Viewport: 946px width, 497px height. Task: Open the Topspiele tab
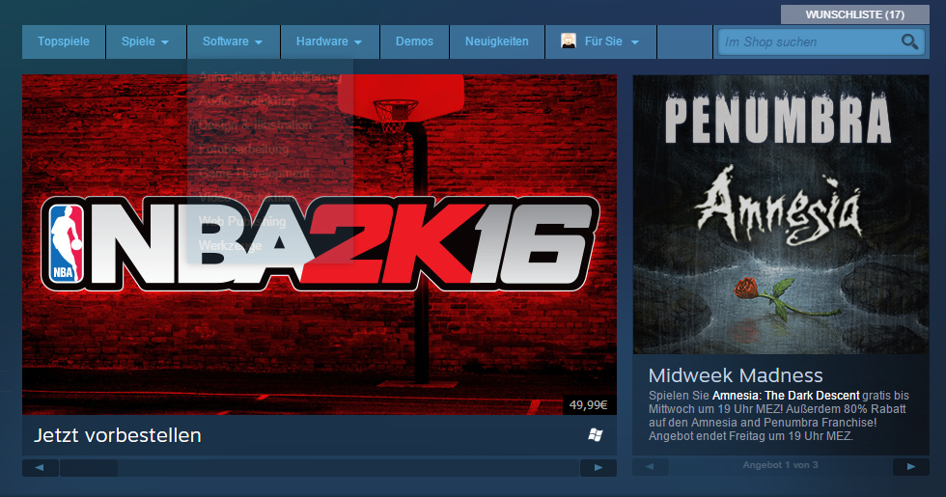(64, 41)
